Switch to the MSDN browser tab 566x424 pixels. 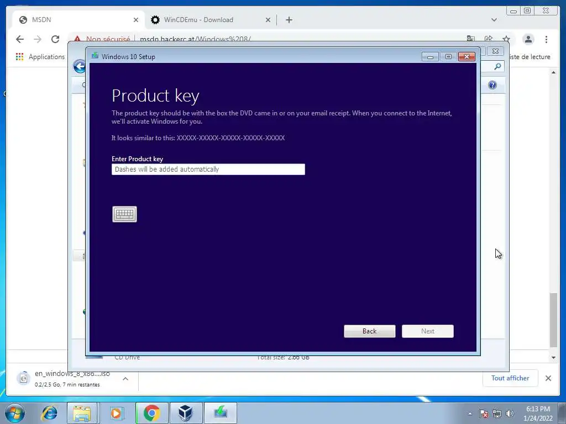pyautogui.click(x=78, y=20)
